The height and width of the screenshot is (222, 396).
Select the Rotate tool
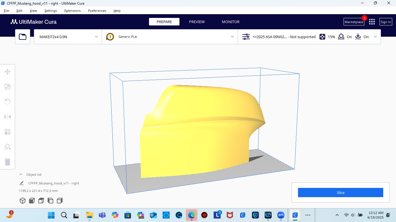(8, 102)
